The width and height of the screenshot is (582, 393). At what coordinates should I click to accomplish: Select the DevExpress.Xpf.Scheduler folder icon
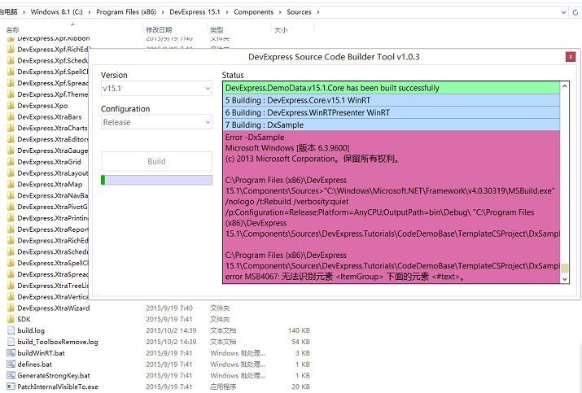11,60
